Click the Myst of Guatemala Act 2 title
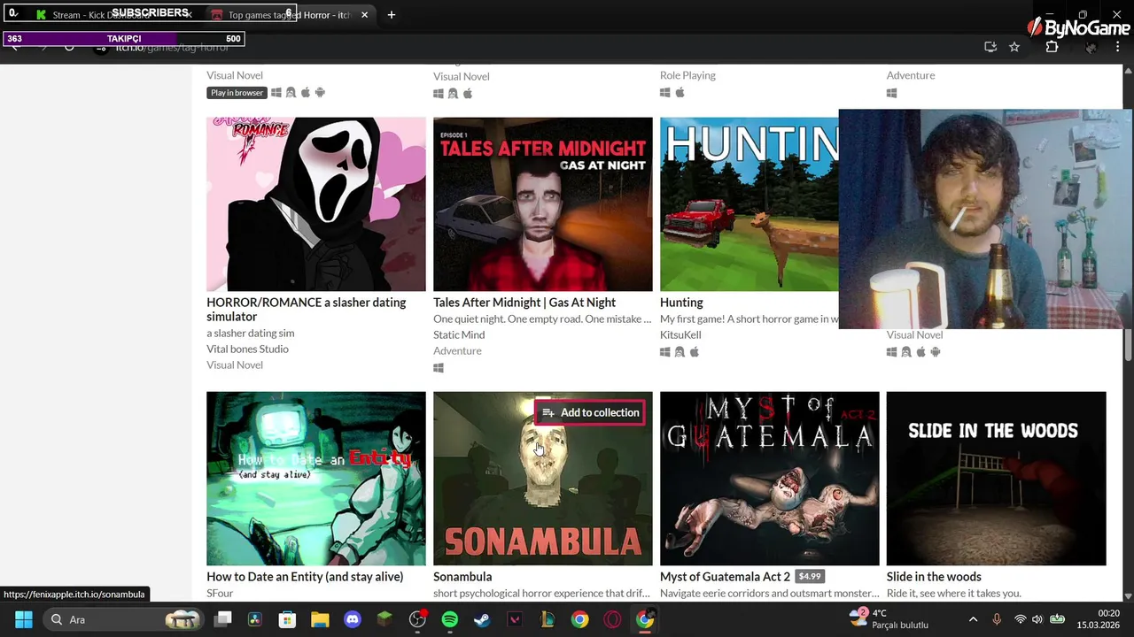Viewport: 1134px width, 637px height. [725, 576]
